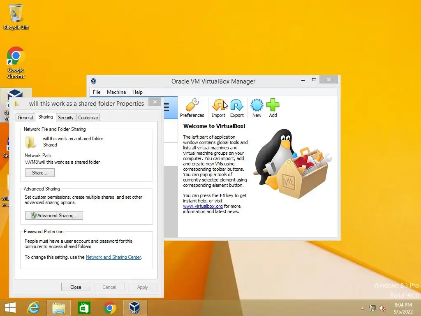Click the Export appliance icon
Viewport: 421px width, 316px height.
[237, 108]
